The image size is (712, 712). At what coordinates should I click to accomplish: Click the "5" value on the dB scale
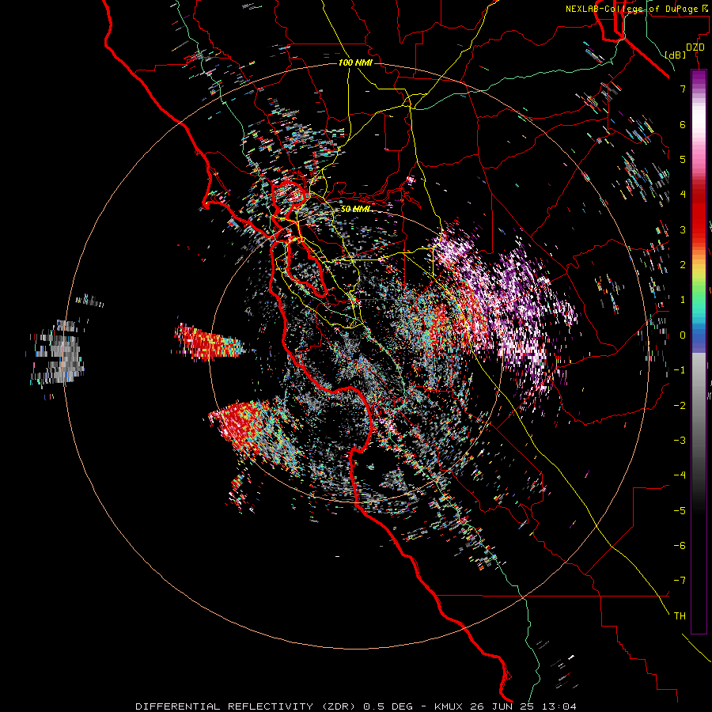tap(683, 159)
